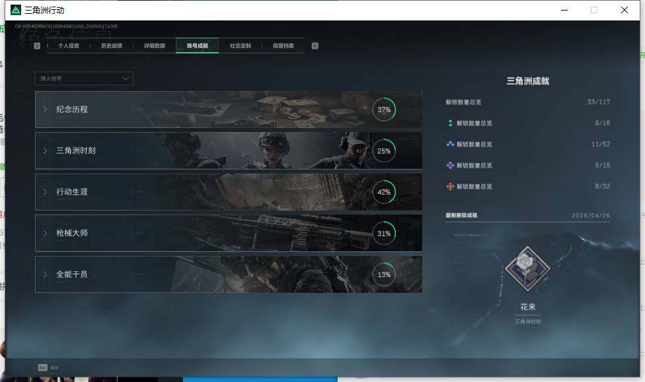Image resolution: width=645 pixels, height=382 pixels.
Task: Click the 枪械大师 category title
Action: (x=72, y=233)
